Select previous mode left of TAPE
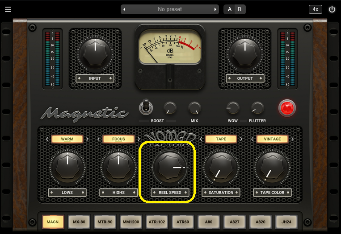 tap(201, 139)
